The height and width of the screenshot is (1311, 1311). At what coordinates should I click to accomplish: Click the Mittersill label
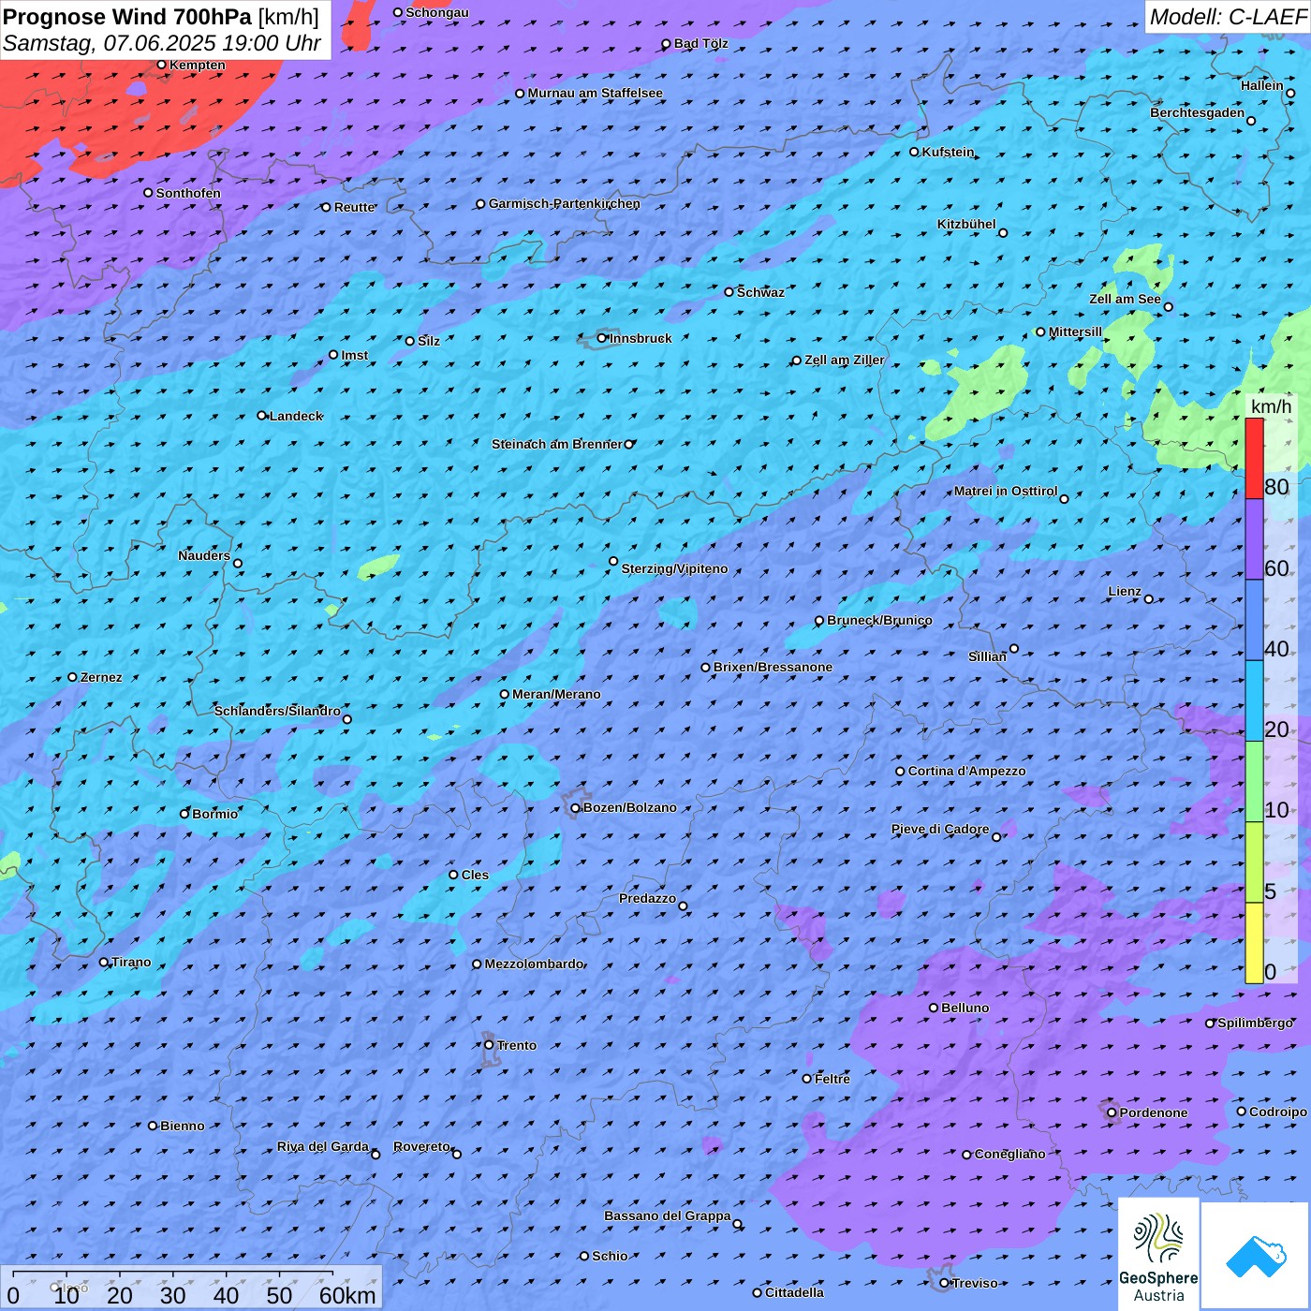(1076, 331)
